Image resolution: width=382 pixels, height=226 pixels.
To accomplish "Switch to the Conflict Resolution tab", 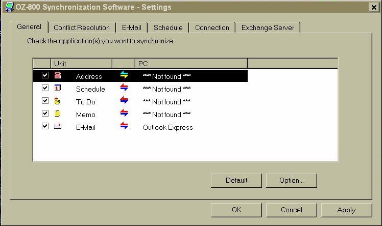I will (x=82, y=27).
